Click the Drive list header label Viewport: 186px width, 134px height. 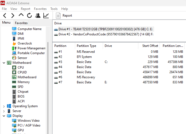58,23
